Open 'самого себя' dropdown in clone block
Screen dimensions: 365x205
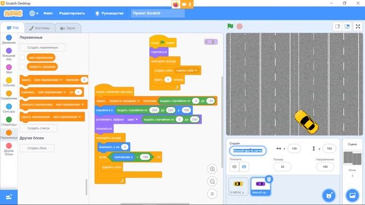pyautogui.click(x=186, y=71)
